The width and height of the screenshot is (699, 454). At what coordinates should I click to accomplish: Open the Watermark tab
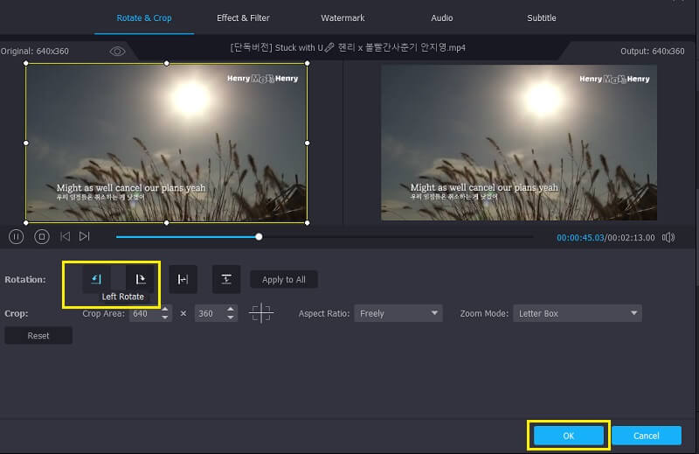click(343, 17)
